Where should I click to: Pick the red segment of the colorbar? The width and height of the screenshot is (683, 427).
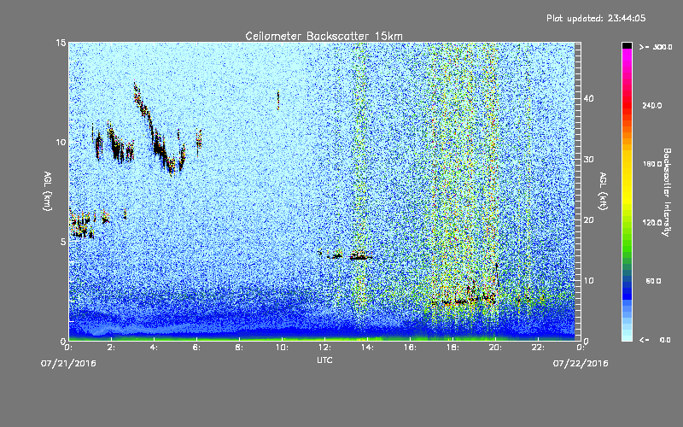627,107
